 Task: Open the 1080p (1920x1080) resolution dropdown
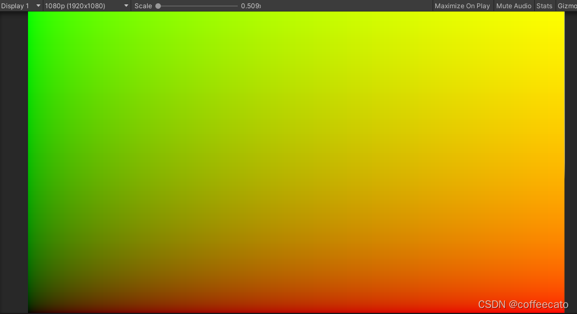[87, 6]
